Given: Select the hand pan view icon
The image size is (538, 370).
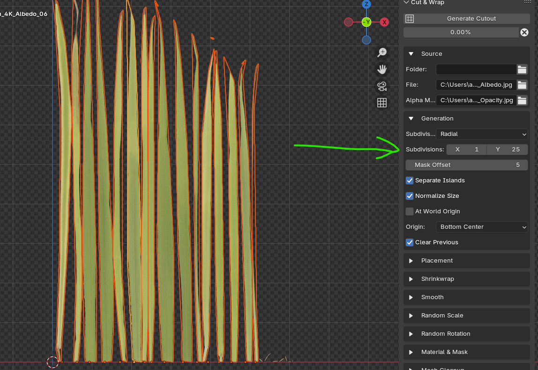Looking at the screenshot, I should pyautogui.click(x=382, y=69).
